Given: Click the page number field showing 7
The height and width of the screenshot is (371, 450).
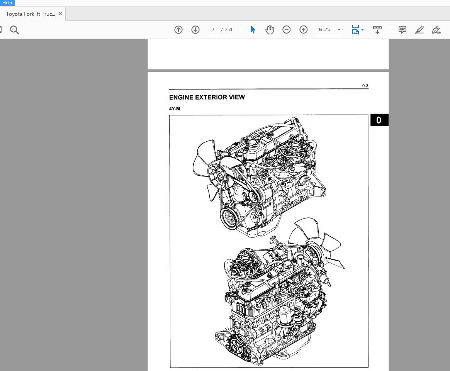Looking at the screenshot, I should click(213, 30).
